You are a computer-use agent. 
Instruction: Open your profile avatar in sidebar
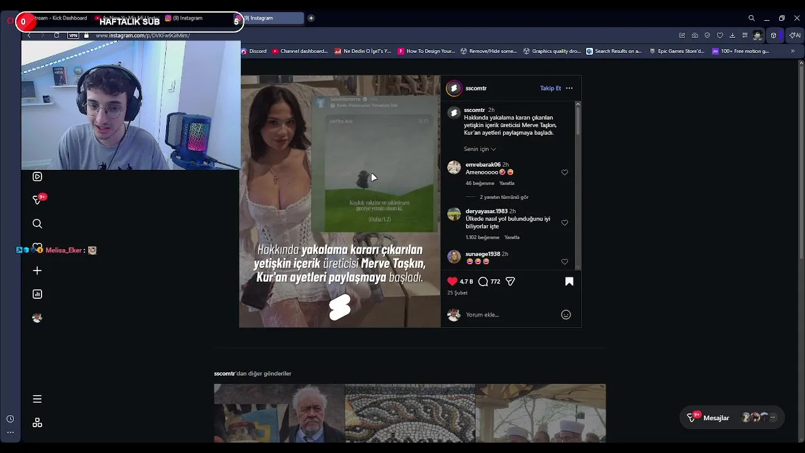pos(37,318)
